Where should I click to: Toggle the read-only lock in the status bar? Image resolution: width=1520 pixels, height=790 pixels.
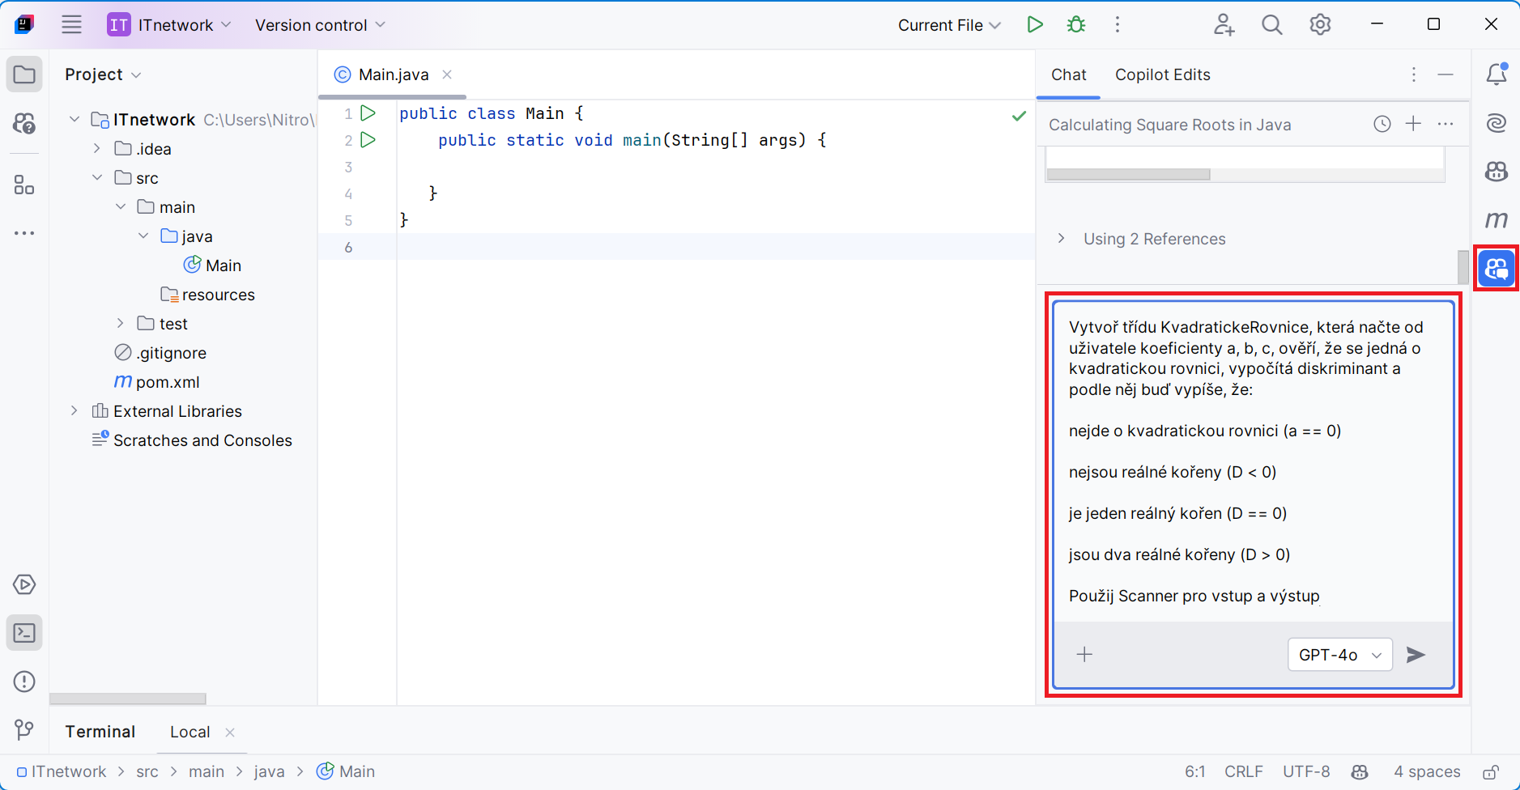[1490, 772]
